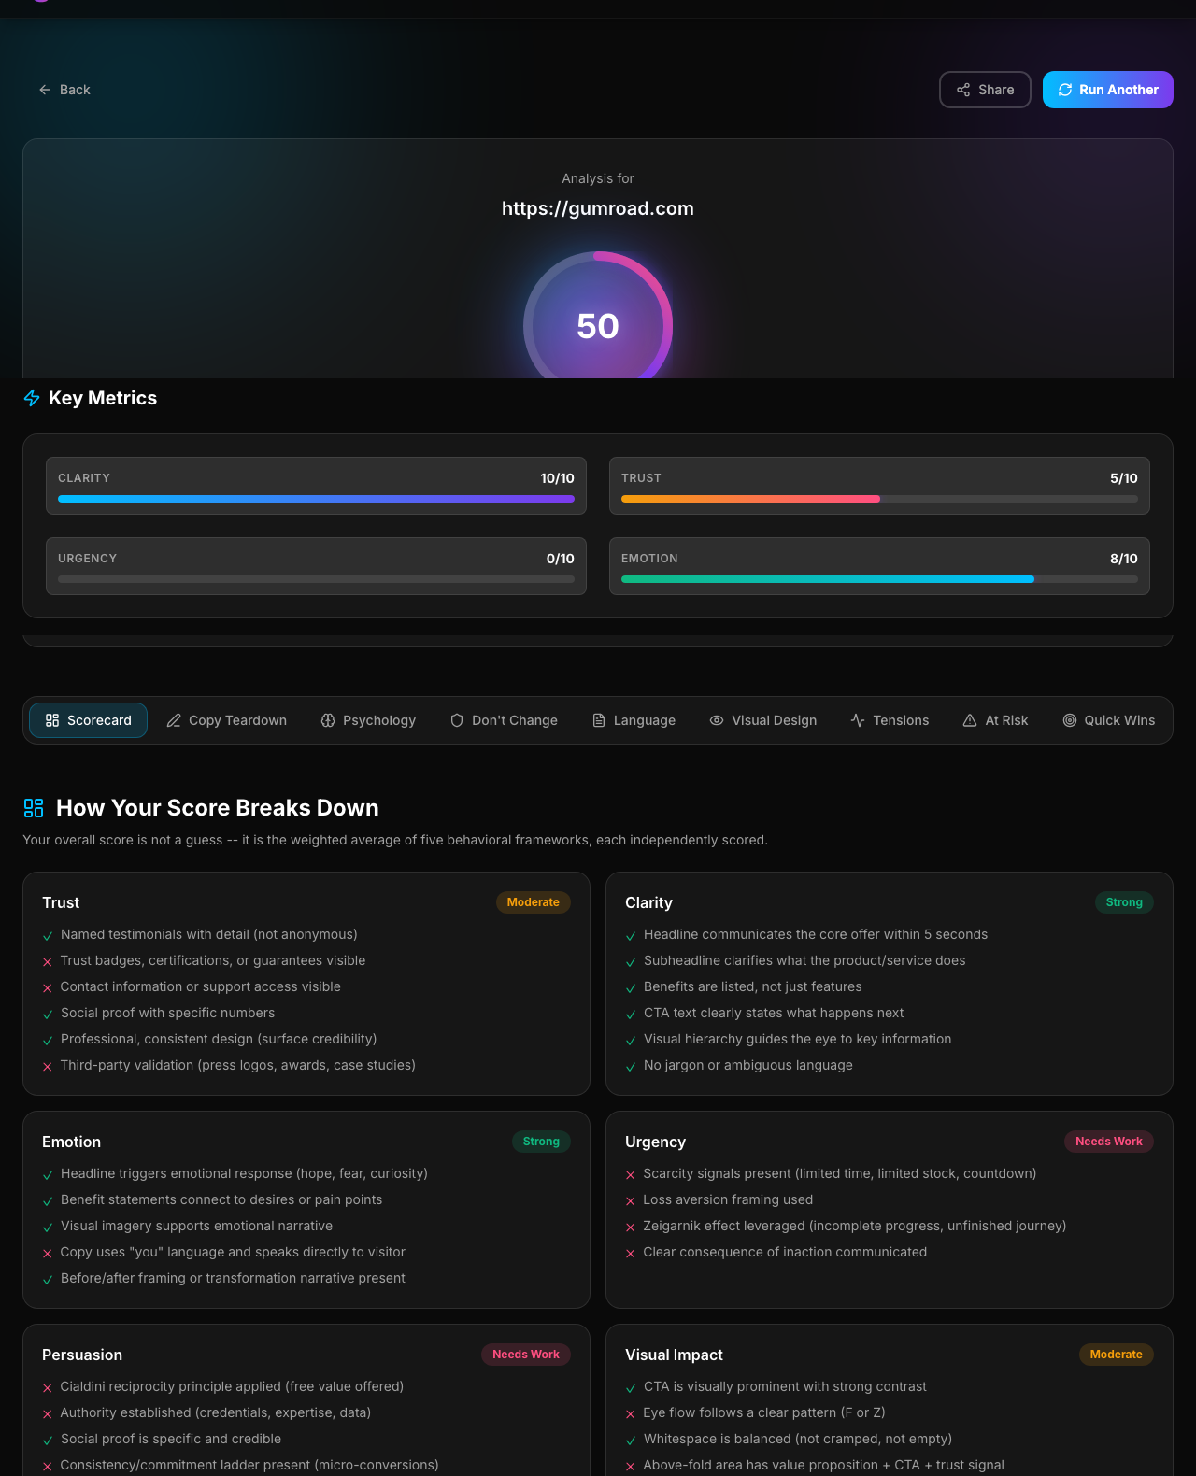The image size is (1196, 1476).
Task: Click "Before/after framing or transformation narrative present"
Action: click(x=234, y=1278)
